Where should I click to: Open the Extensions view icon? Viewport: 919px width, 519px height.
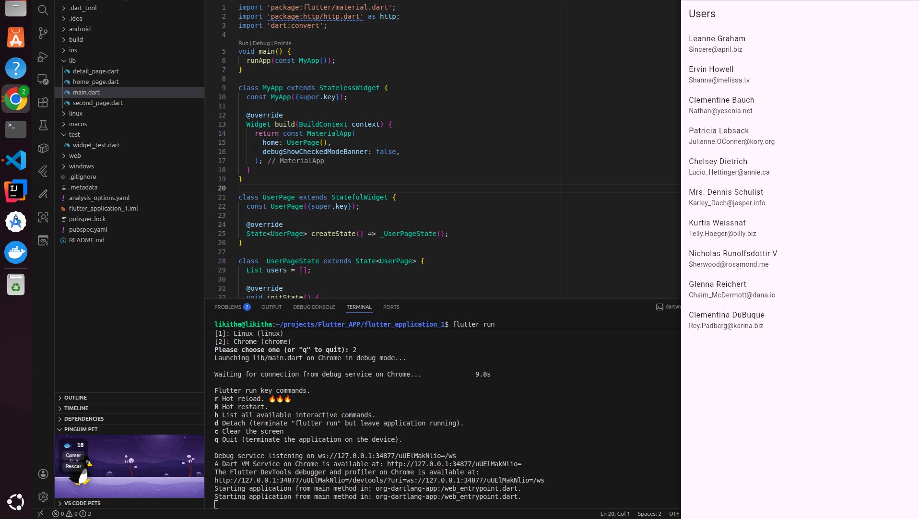[43, 102]
